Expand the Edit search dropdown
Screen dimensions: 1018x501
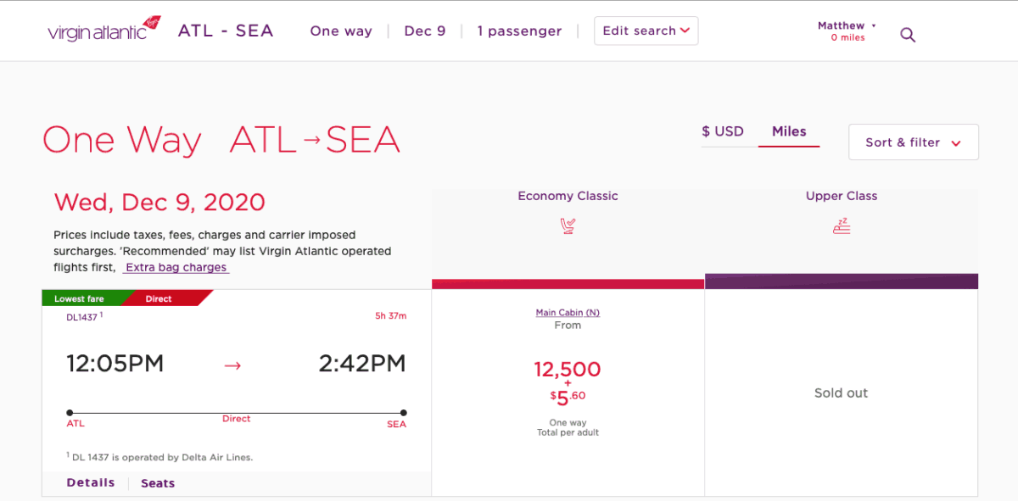point(646,31)
